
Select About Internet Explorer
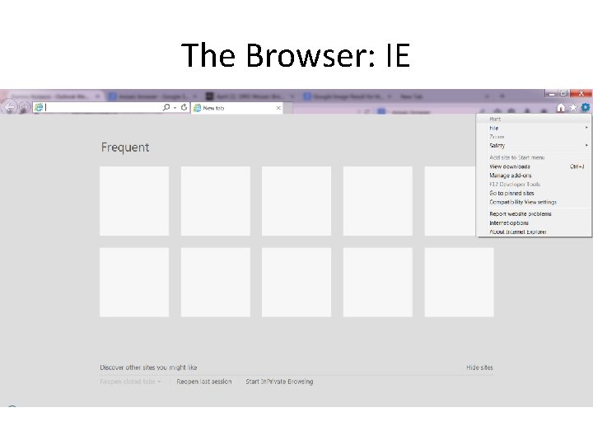coord(534,232)
